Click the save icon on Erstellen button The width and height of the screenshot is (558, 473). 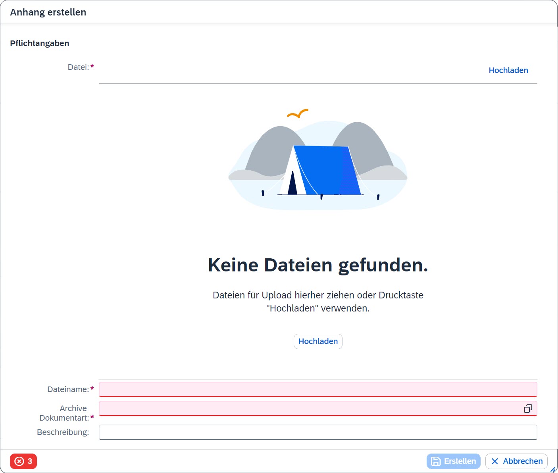pyautogui.click(x=436, y=461)
